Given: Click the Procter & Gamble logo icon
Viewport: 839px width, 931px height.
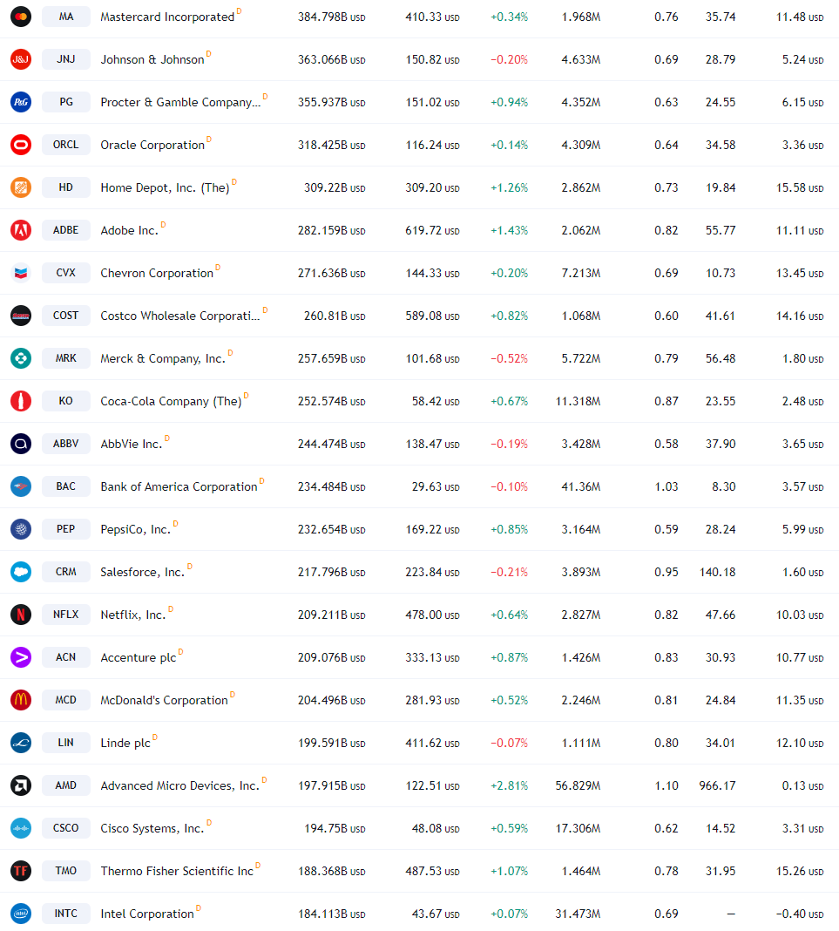Looking at the screenshot, I should click(21, 102).
